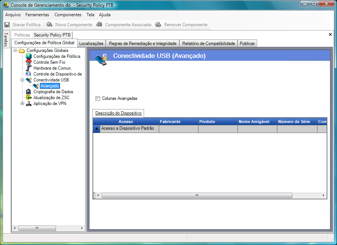Open the Descrição do Dispositivo tab
This screenshot has width=337, height=245.
click(119, 113)
